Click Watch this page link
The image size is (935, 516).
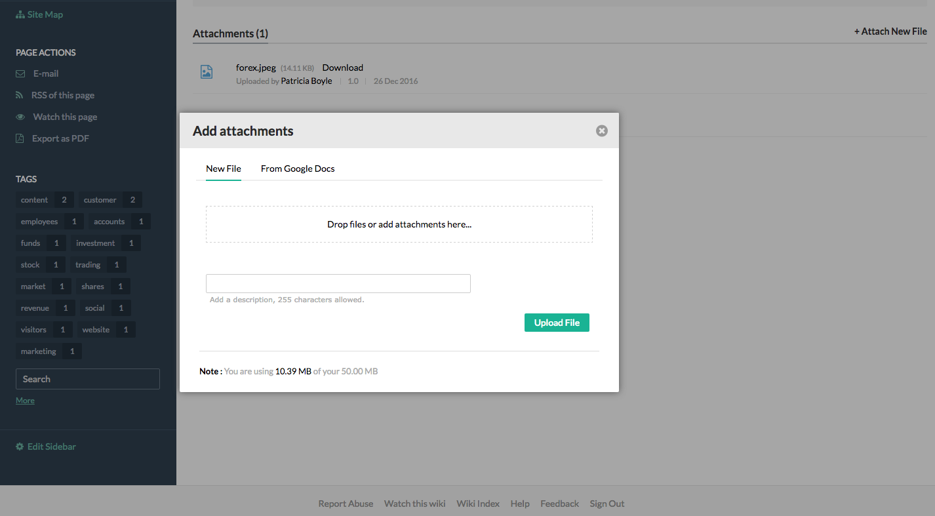[65, 117]
